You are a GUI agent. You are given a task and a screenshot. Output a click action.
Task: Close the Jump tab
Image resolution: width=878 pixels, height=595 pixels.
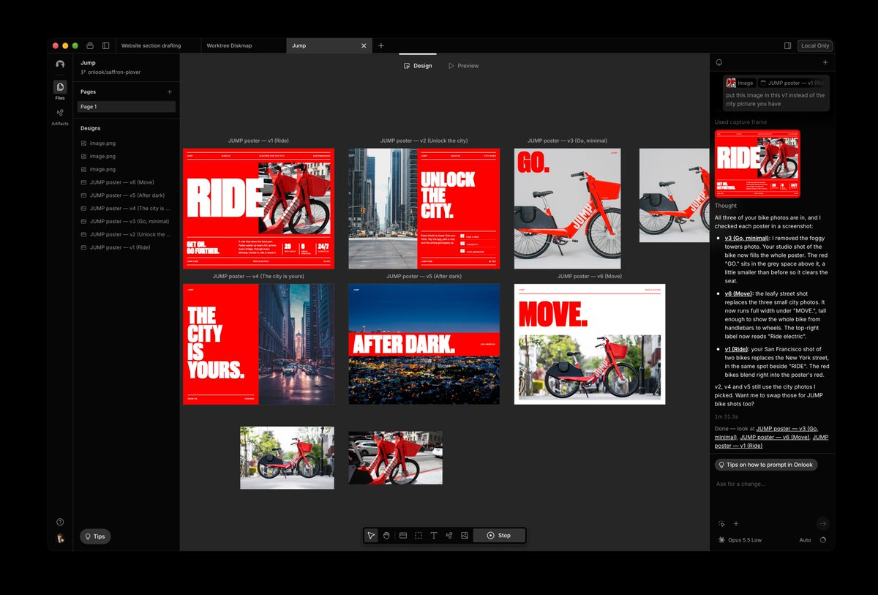(364, 45)
